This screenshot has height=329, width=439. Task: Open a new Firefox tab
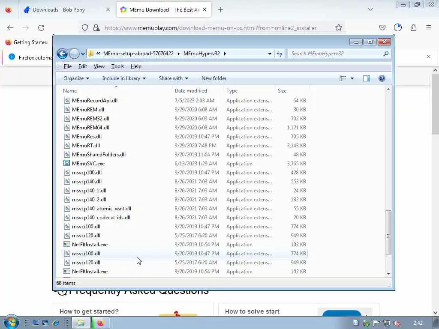pos(221,10)
